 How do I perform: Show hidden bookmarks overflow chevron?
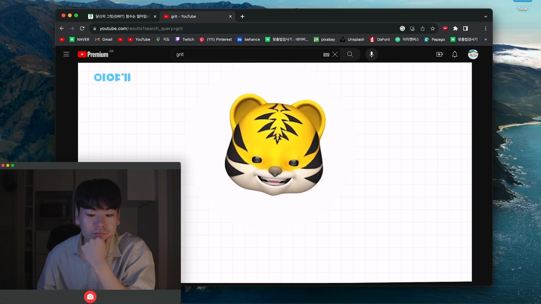click(x=485, y=39)
